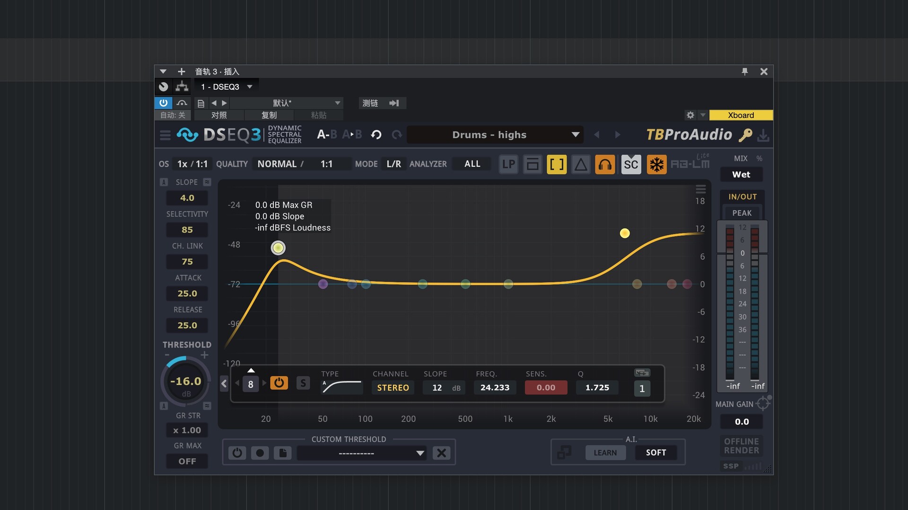908x510 pixels.
Task: Toggle the host plugin power button
Action: coord(163,103)
